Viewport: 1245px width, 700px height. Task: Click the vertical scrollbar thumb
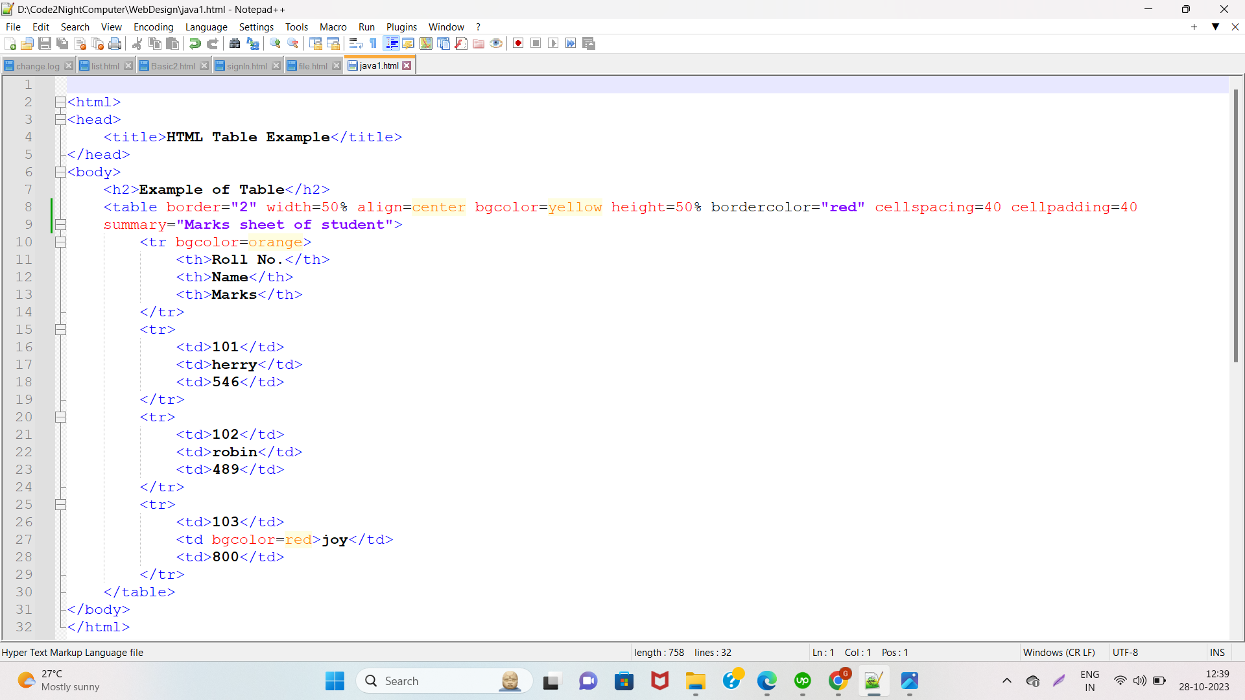click(1236, 226)
